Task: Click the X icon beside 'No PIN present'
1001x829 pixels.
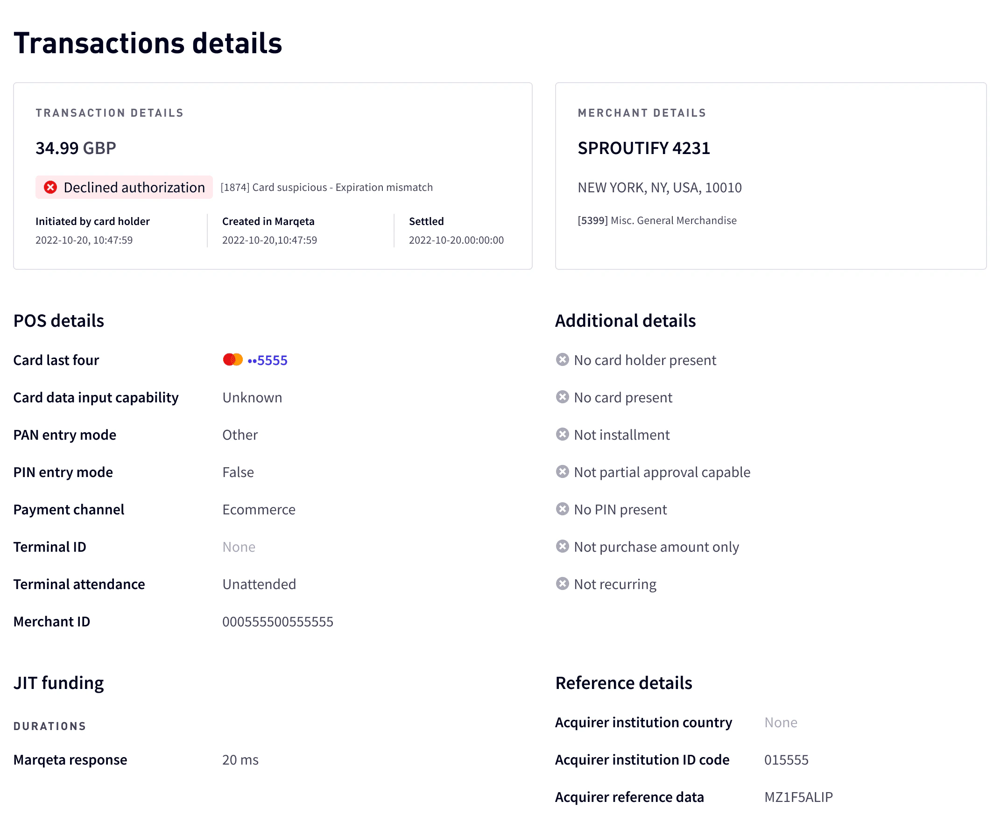Action: [x=563, y=509]
